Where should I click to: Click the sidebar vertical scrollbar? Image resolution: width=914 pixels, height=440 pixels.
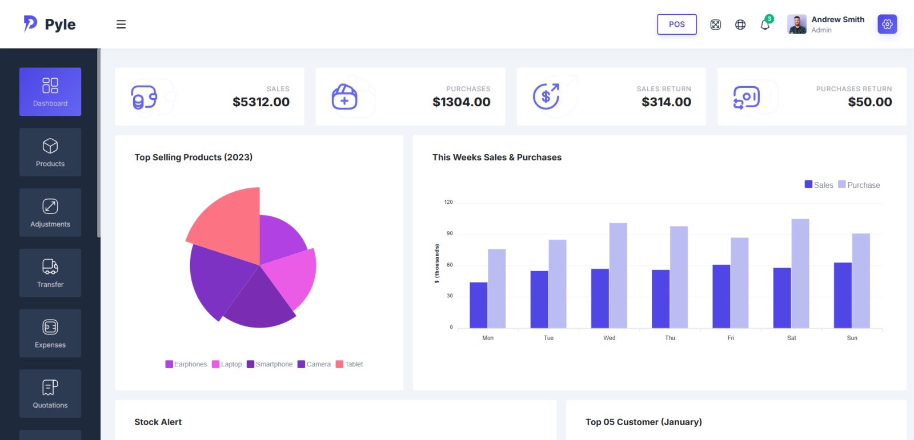pyautogui.click(x=99, y=143)
